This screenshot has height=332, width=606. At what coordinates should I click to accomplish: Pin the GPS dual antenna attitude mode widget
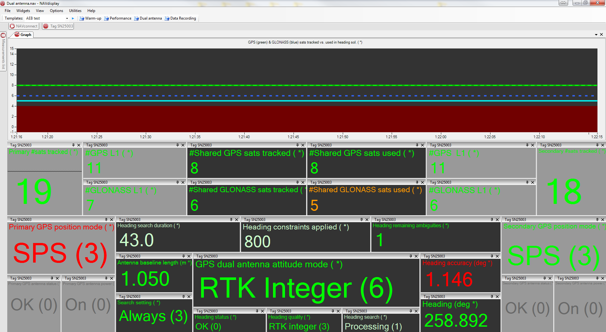tap(411, 256)
